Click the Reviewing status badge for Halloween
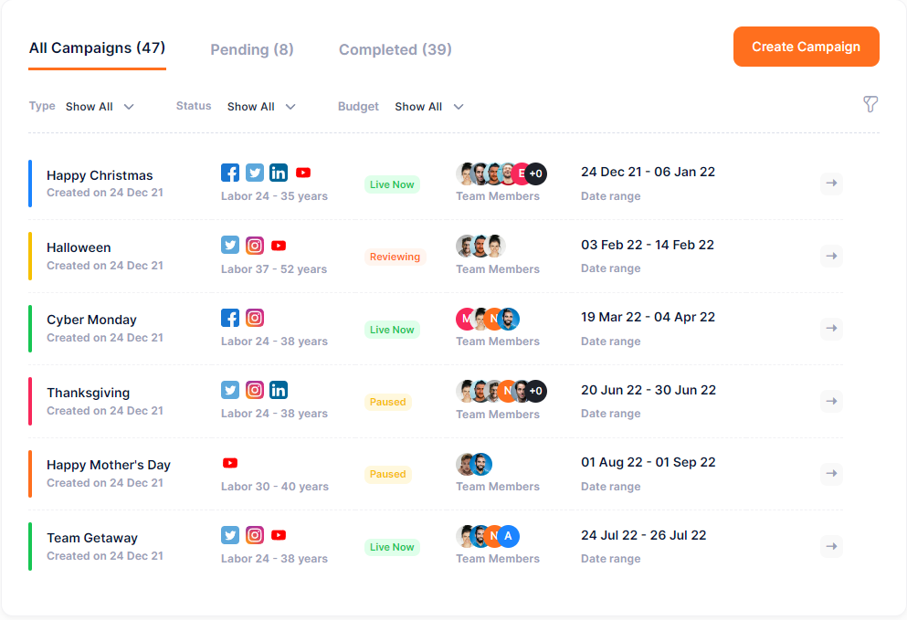This screenshot has width=907, height=620. pos(395,257)
